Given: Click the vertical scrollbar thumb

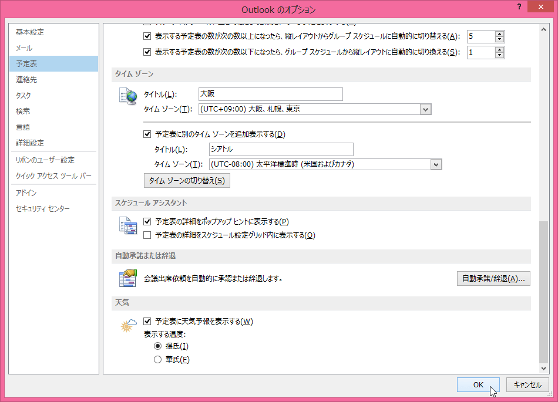Looking at the screenshot, I should 543,292.
